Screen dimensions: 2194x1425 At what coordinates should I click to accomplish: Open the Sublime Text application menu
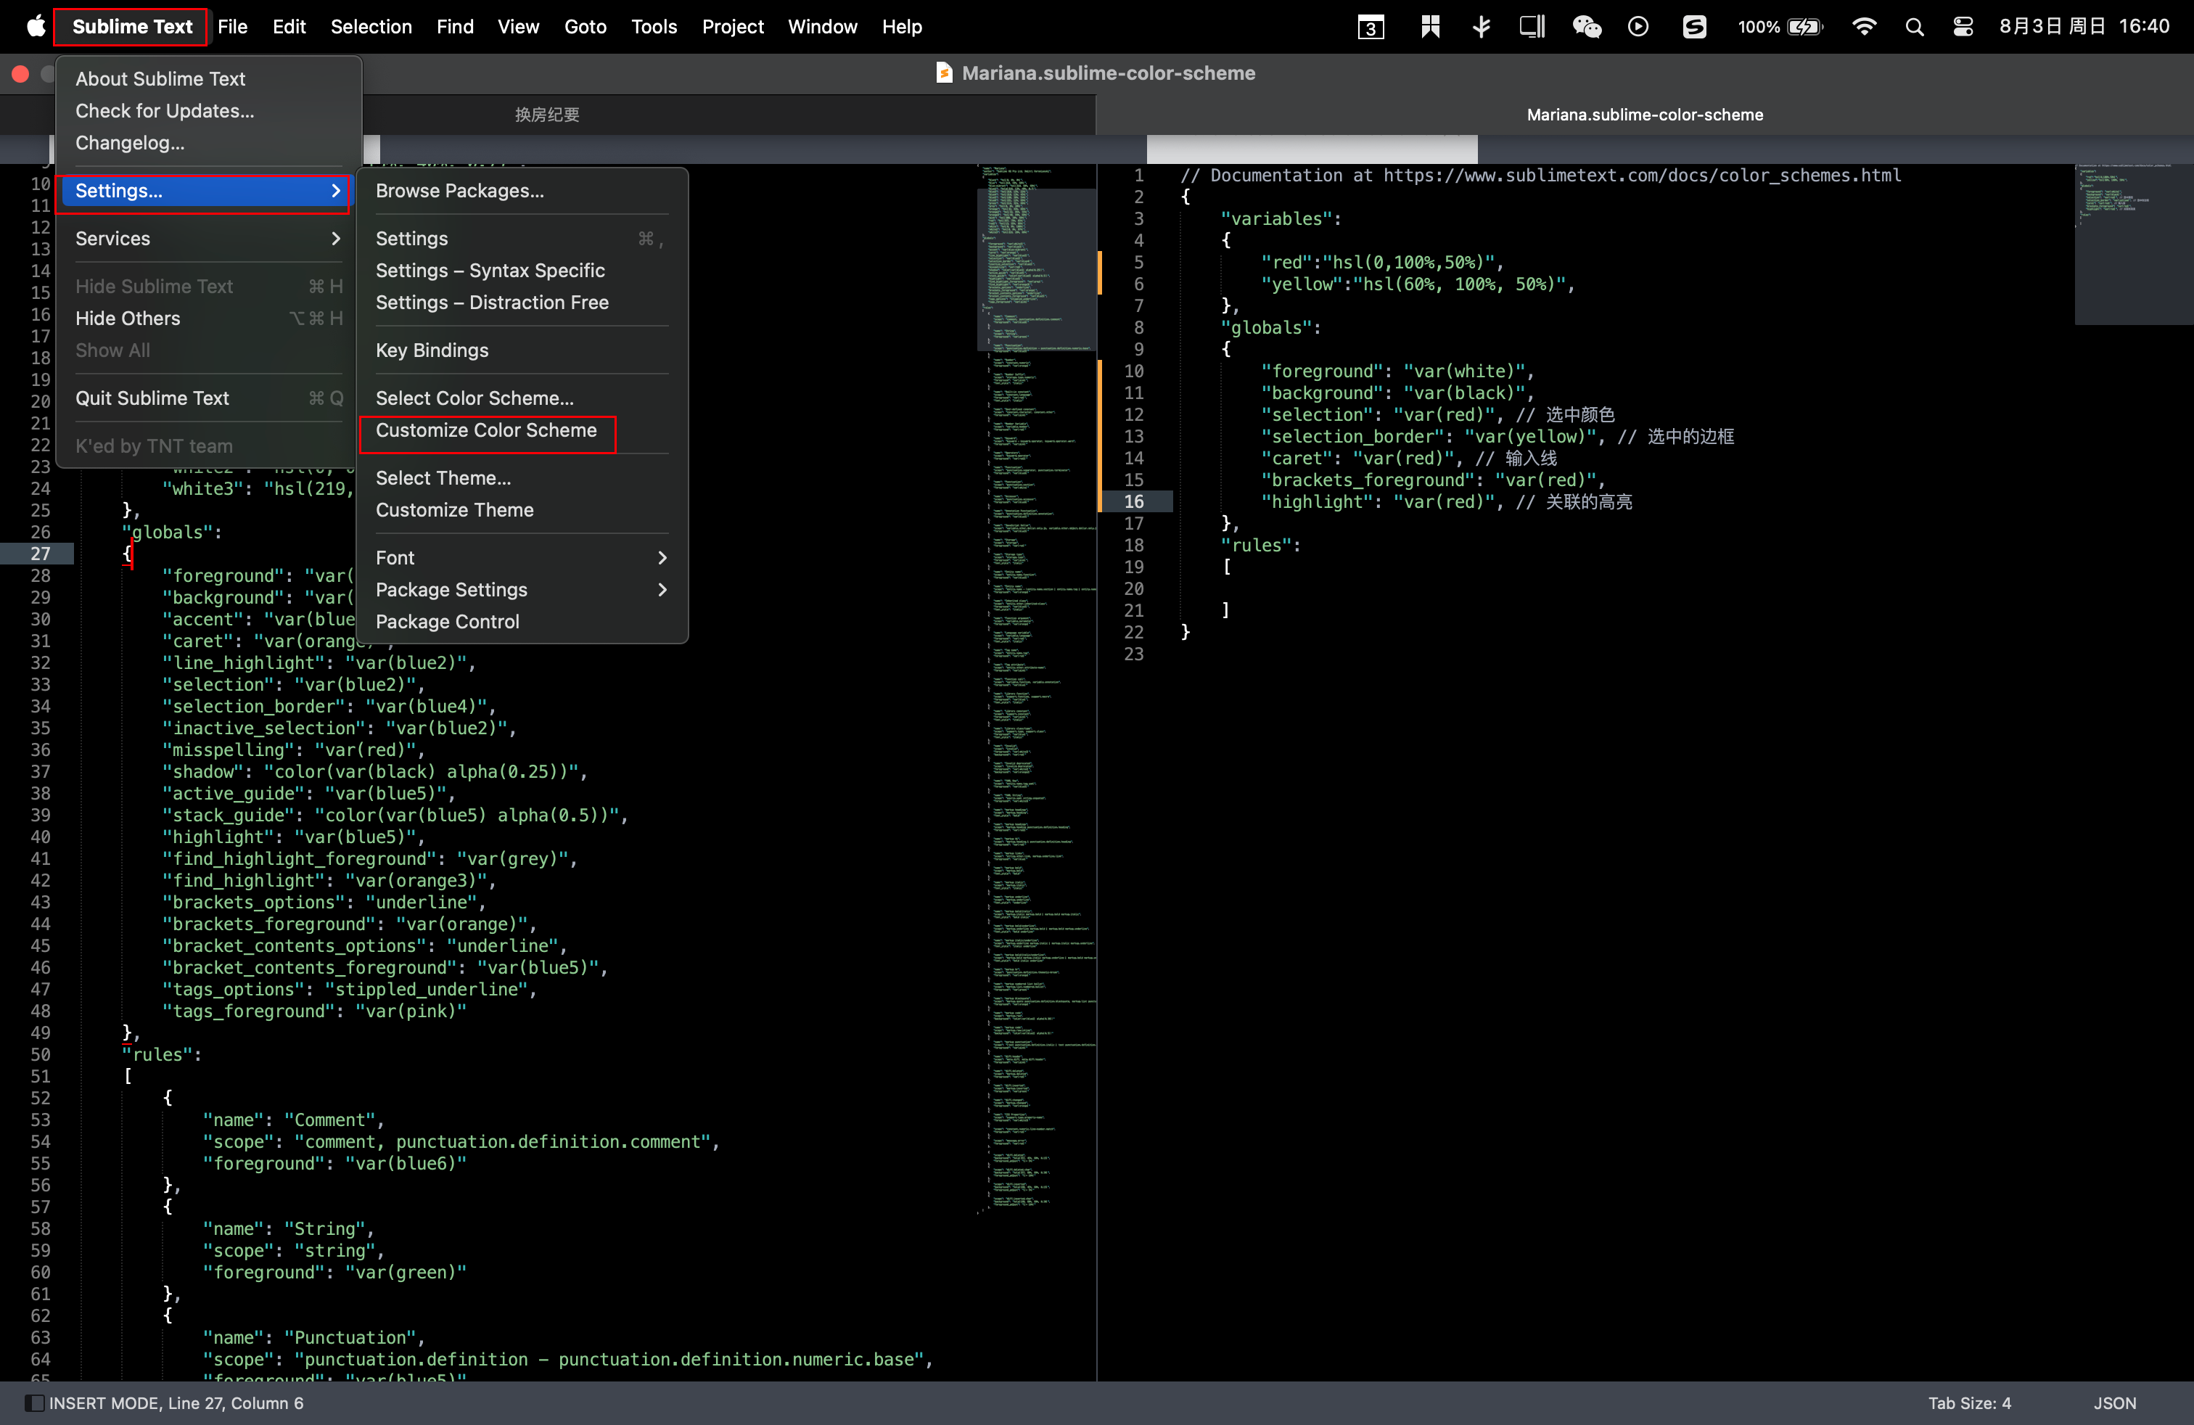[132, 27]
